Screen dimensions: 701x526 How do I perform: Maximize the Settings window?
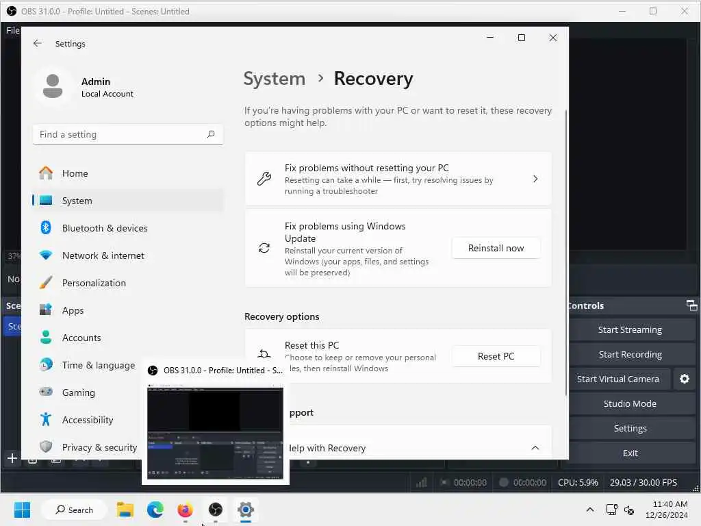click(521, 38)
